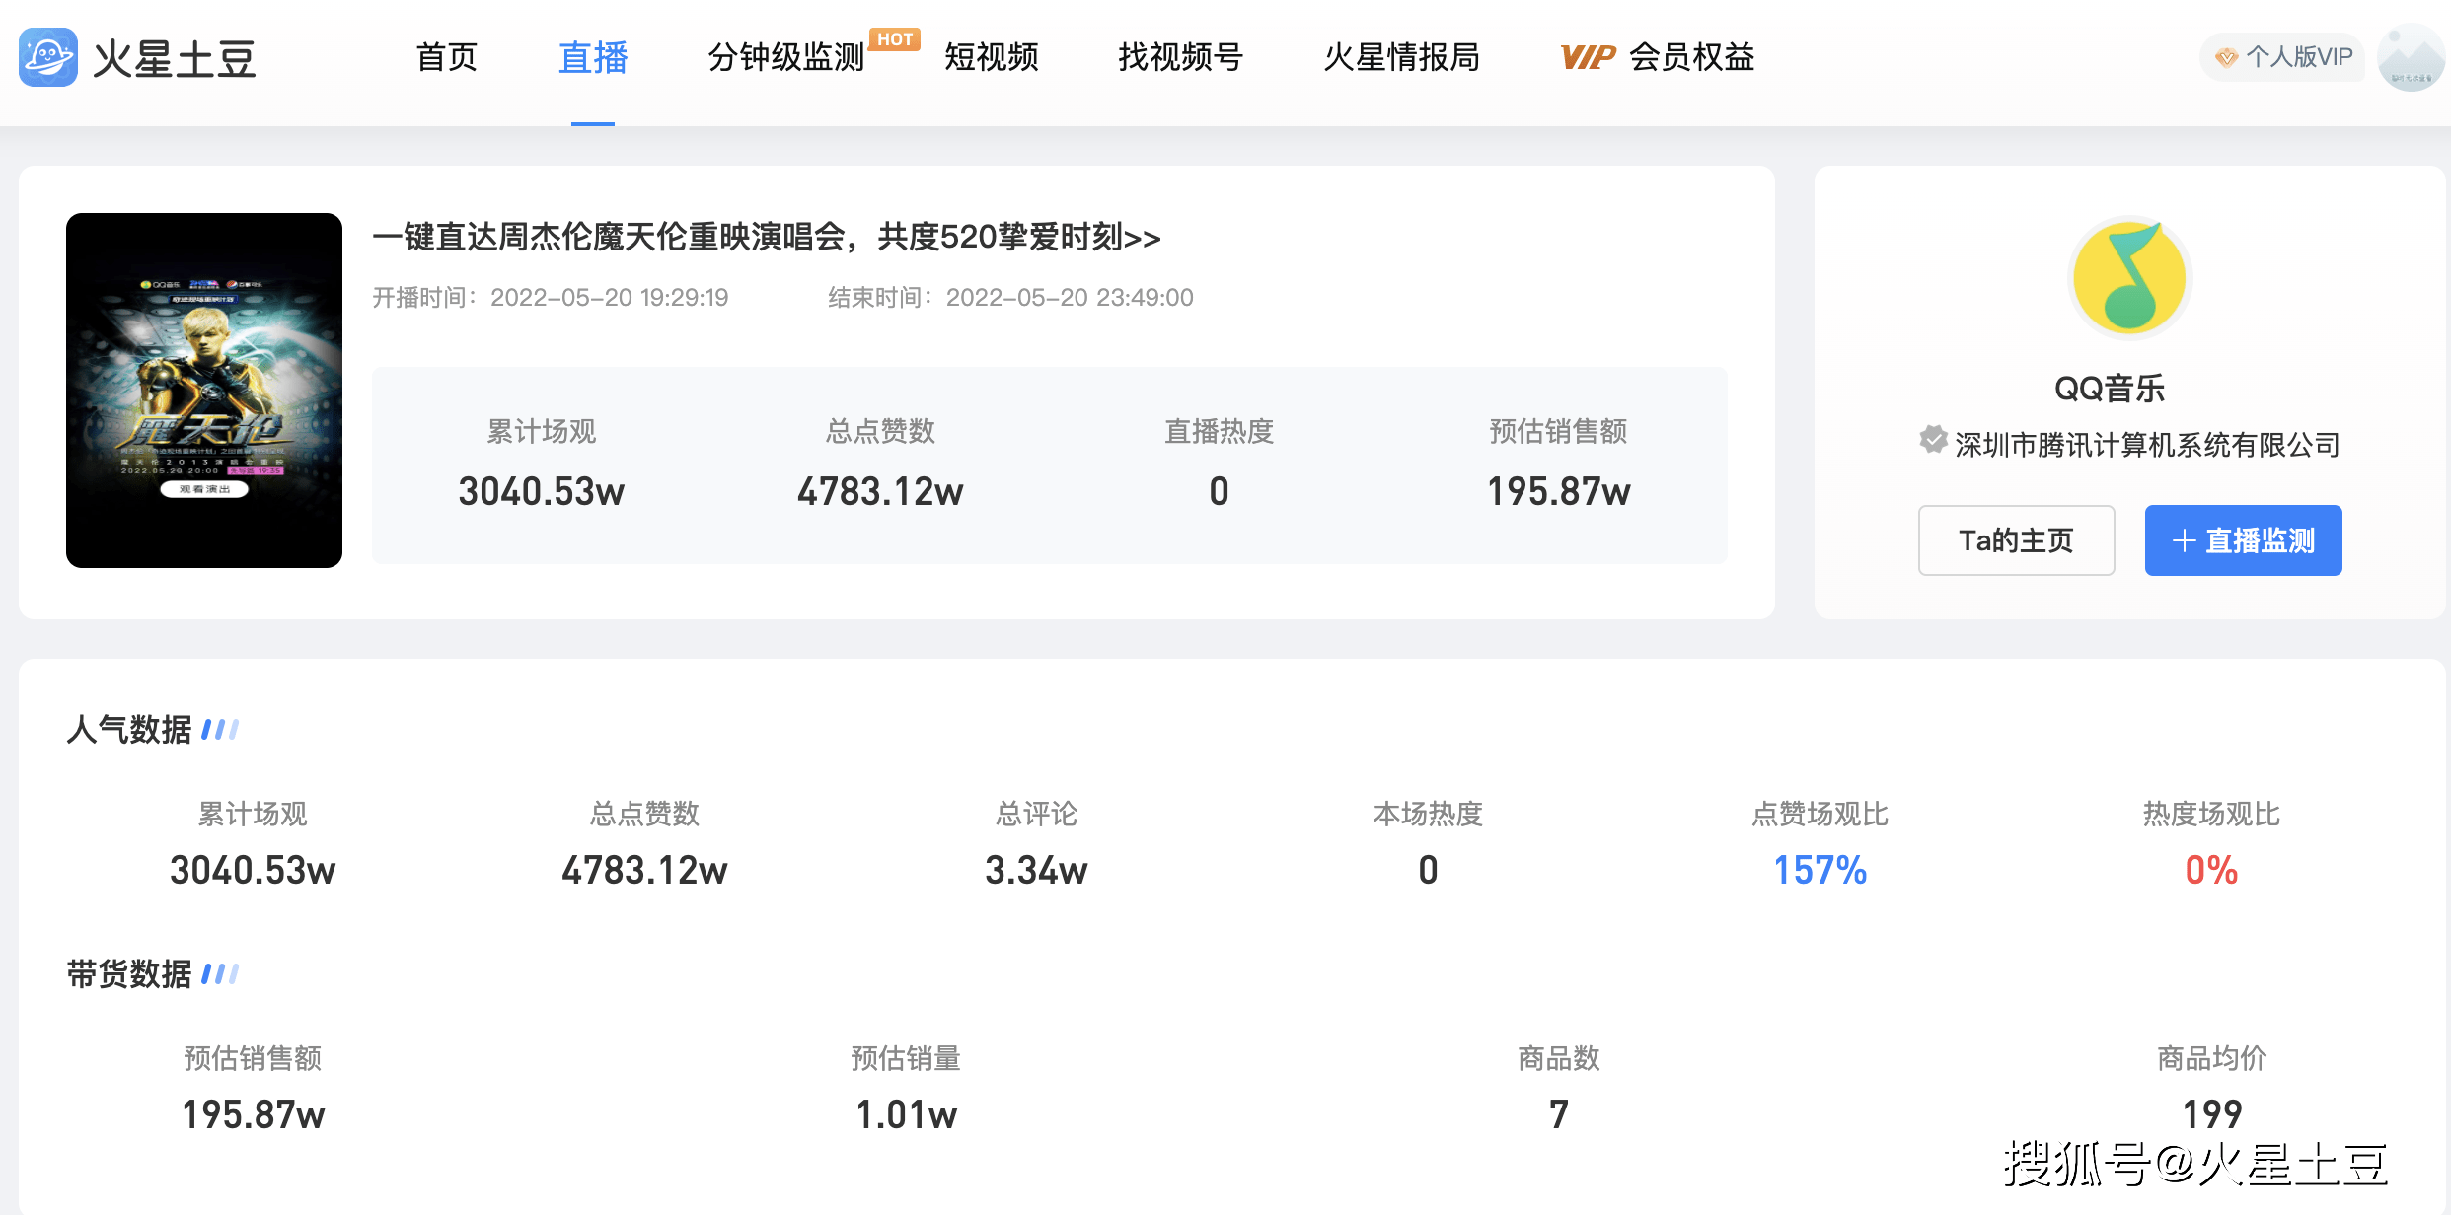Open Ta的主页 button

[2016, 540]
